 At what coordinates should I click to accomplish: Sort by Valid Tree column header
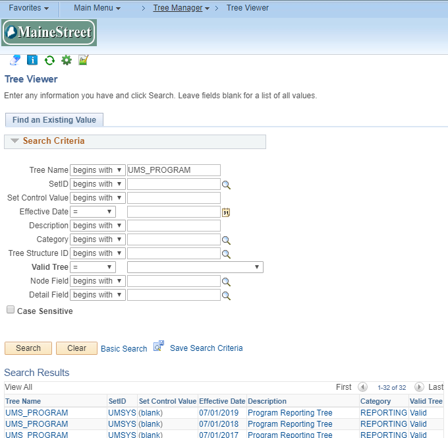coord(426,401)
